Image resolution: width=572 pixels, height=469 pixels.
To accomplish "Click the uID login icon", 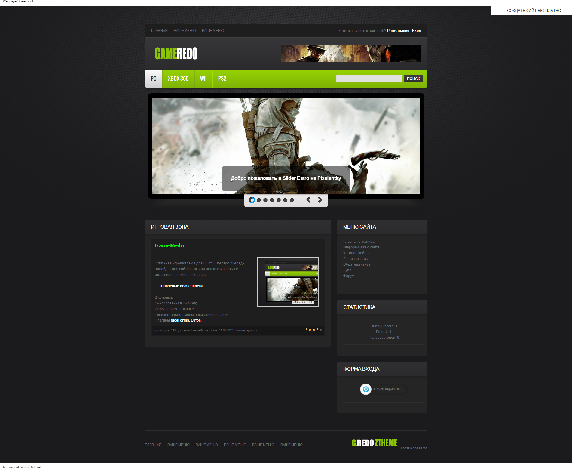I will (366, 389).
